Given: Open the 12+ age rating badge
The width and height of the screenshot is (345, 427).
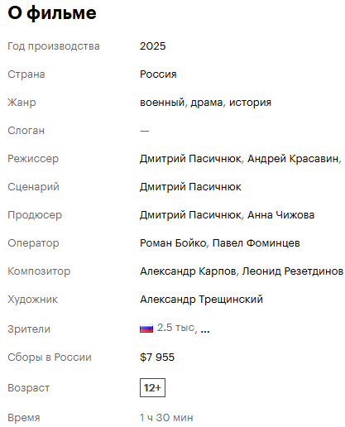Looking at the screenshot, I should point(152,387).
